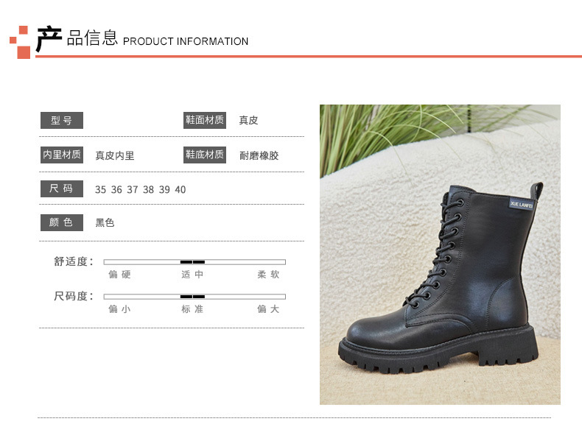Click the 舒适度 slider marker
This screenshot has height=427, width=582.
192,262
